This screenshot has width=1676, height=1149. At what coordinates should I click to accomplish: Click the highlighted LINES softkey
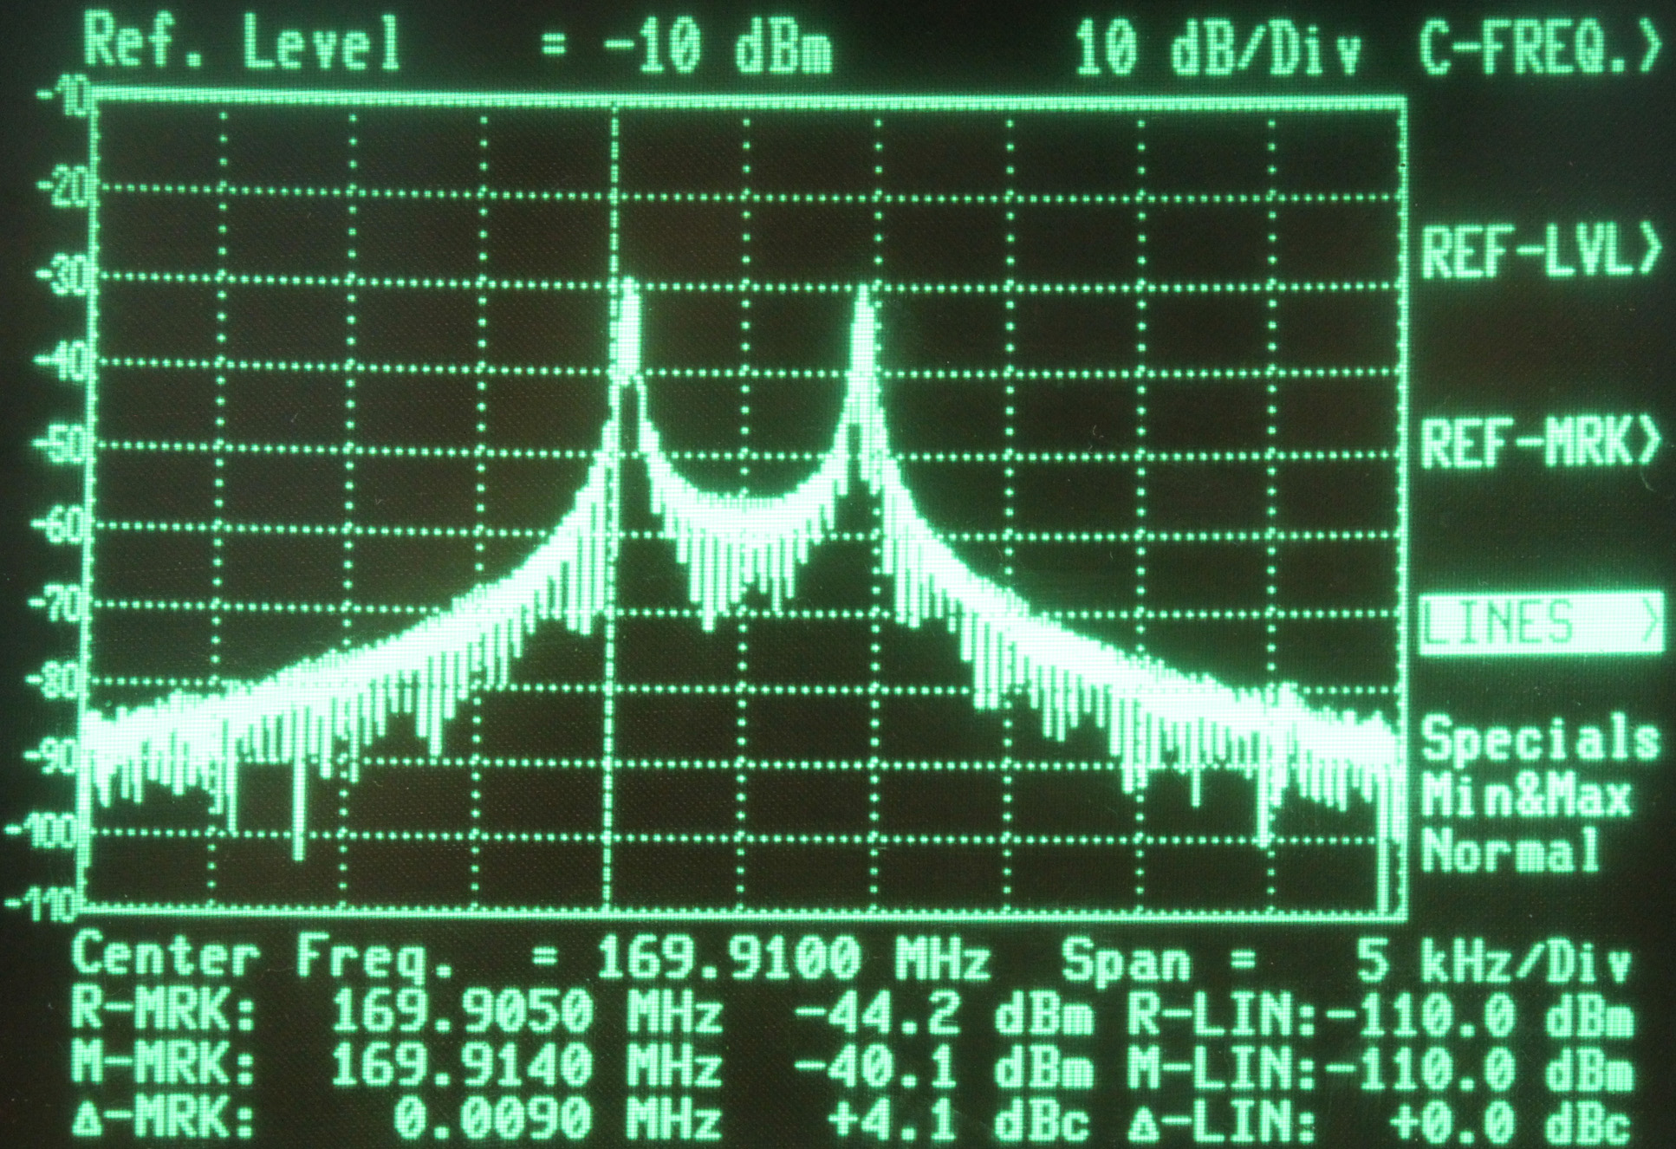click(1540, 622)
